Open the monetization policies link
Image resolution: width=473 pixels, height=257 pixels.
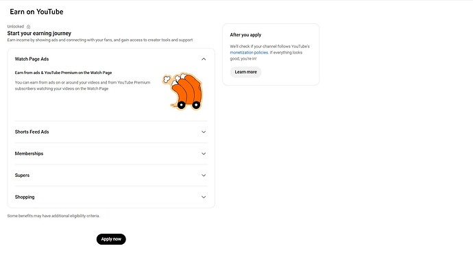249,53
